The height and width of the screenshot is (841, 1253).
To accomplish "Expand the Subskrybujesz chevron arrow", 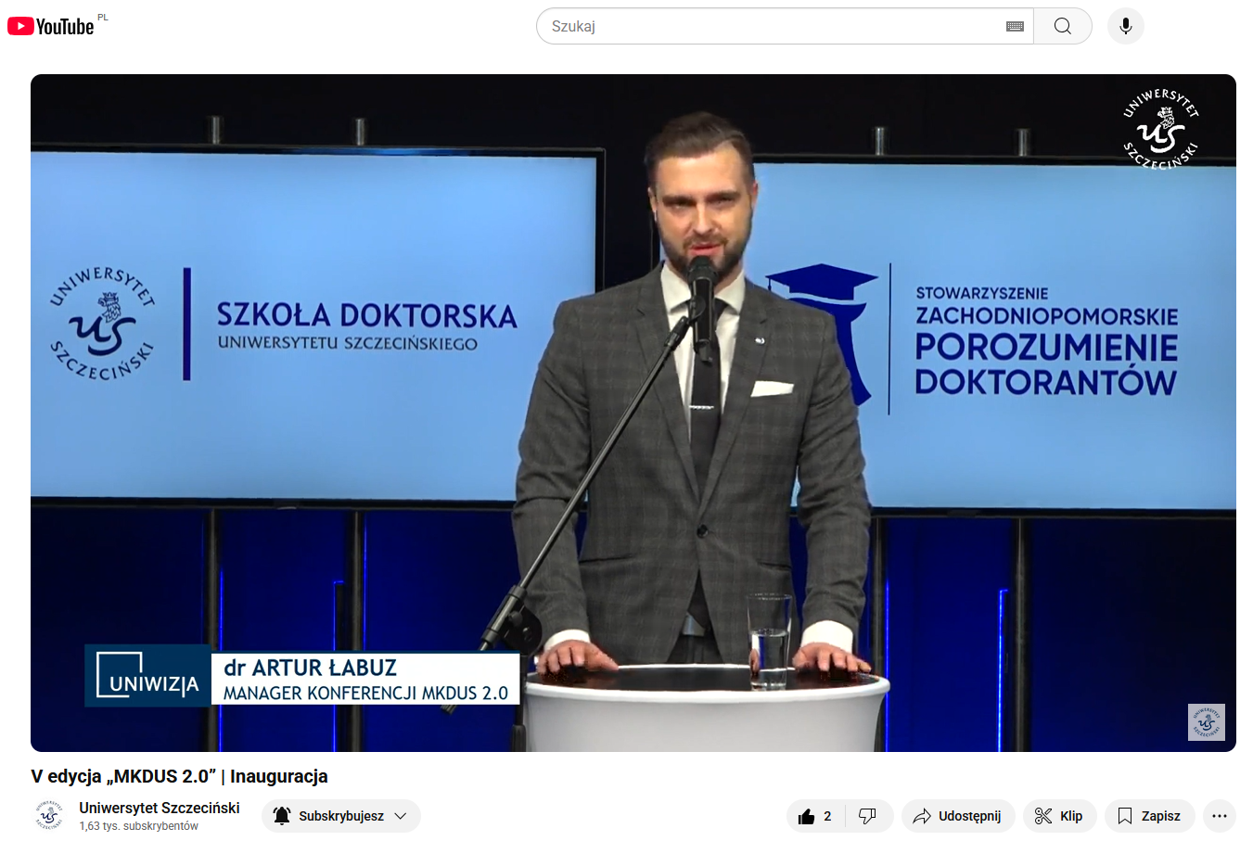I will [401, 816].
